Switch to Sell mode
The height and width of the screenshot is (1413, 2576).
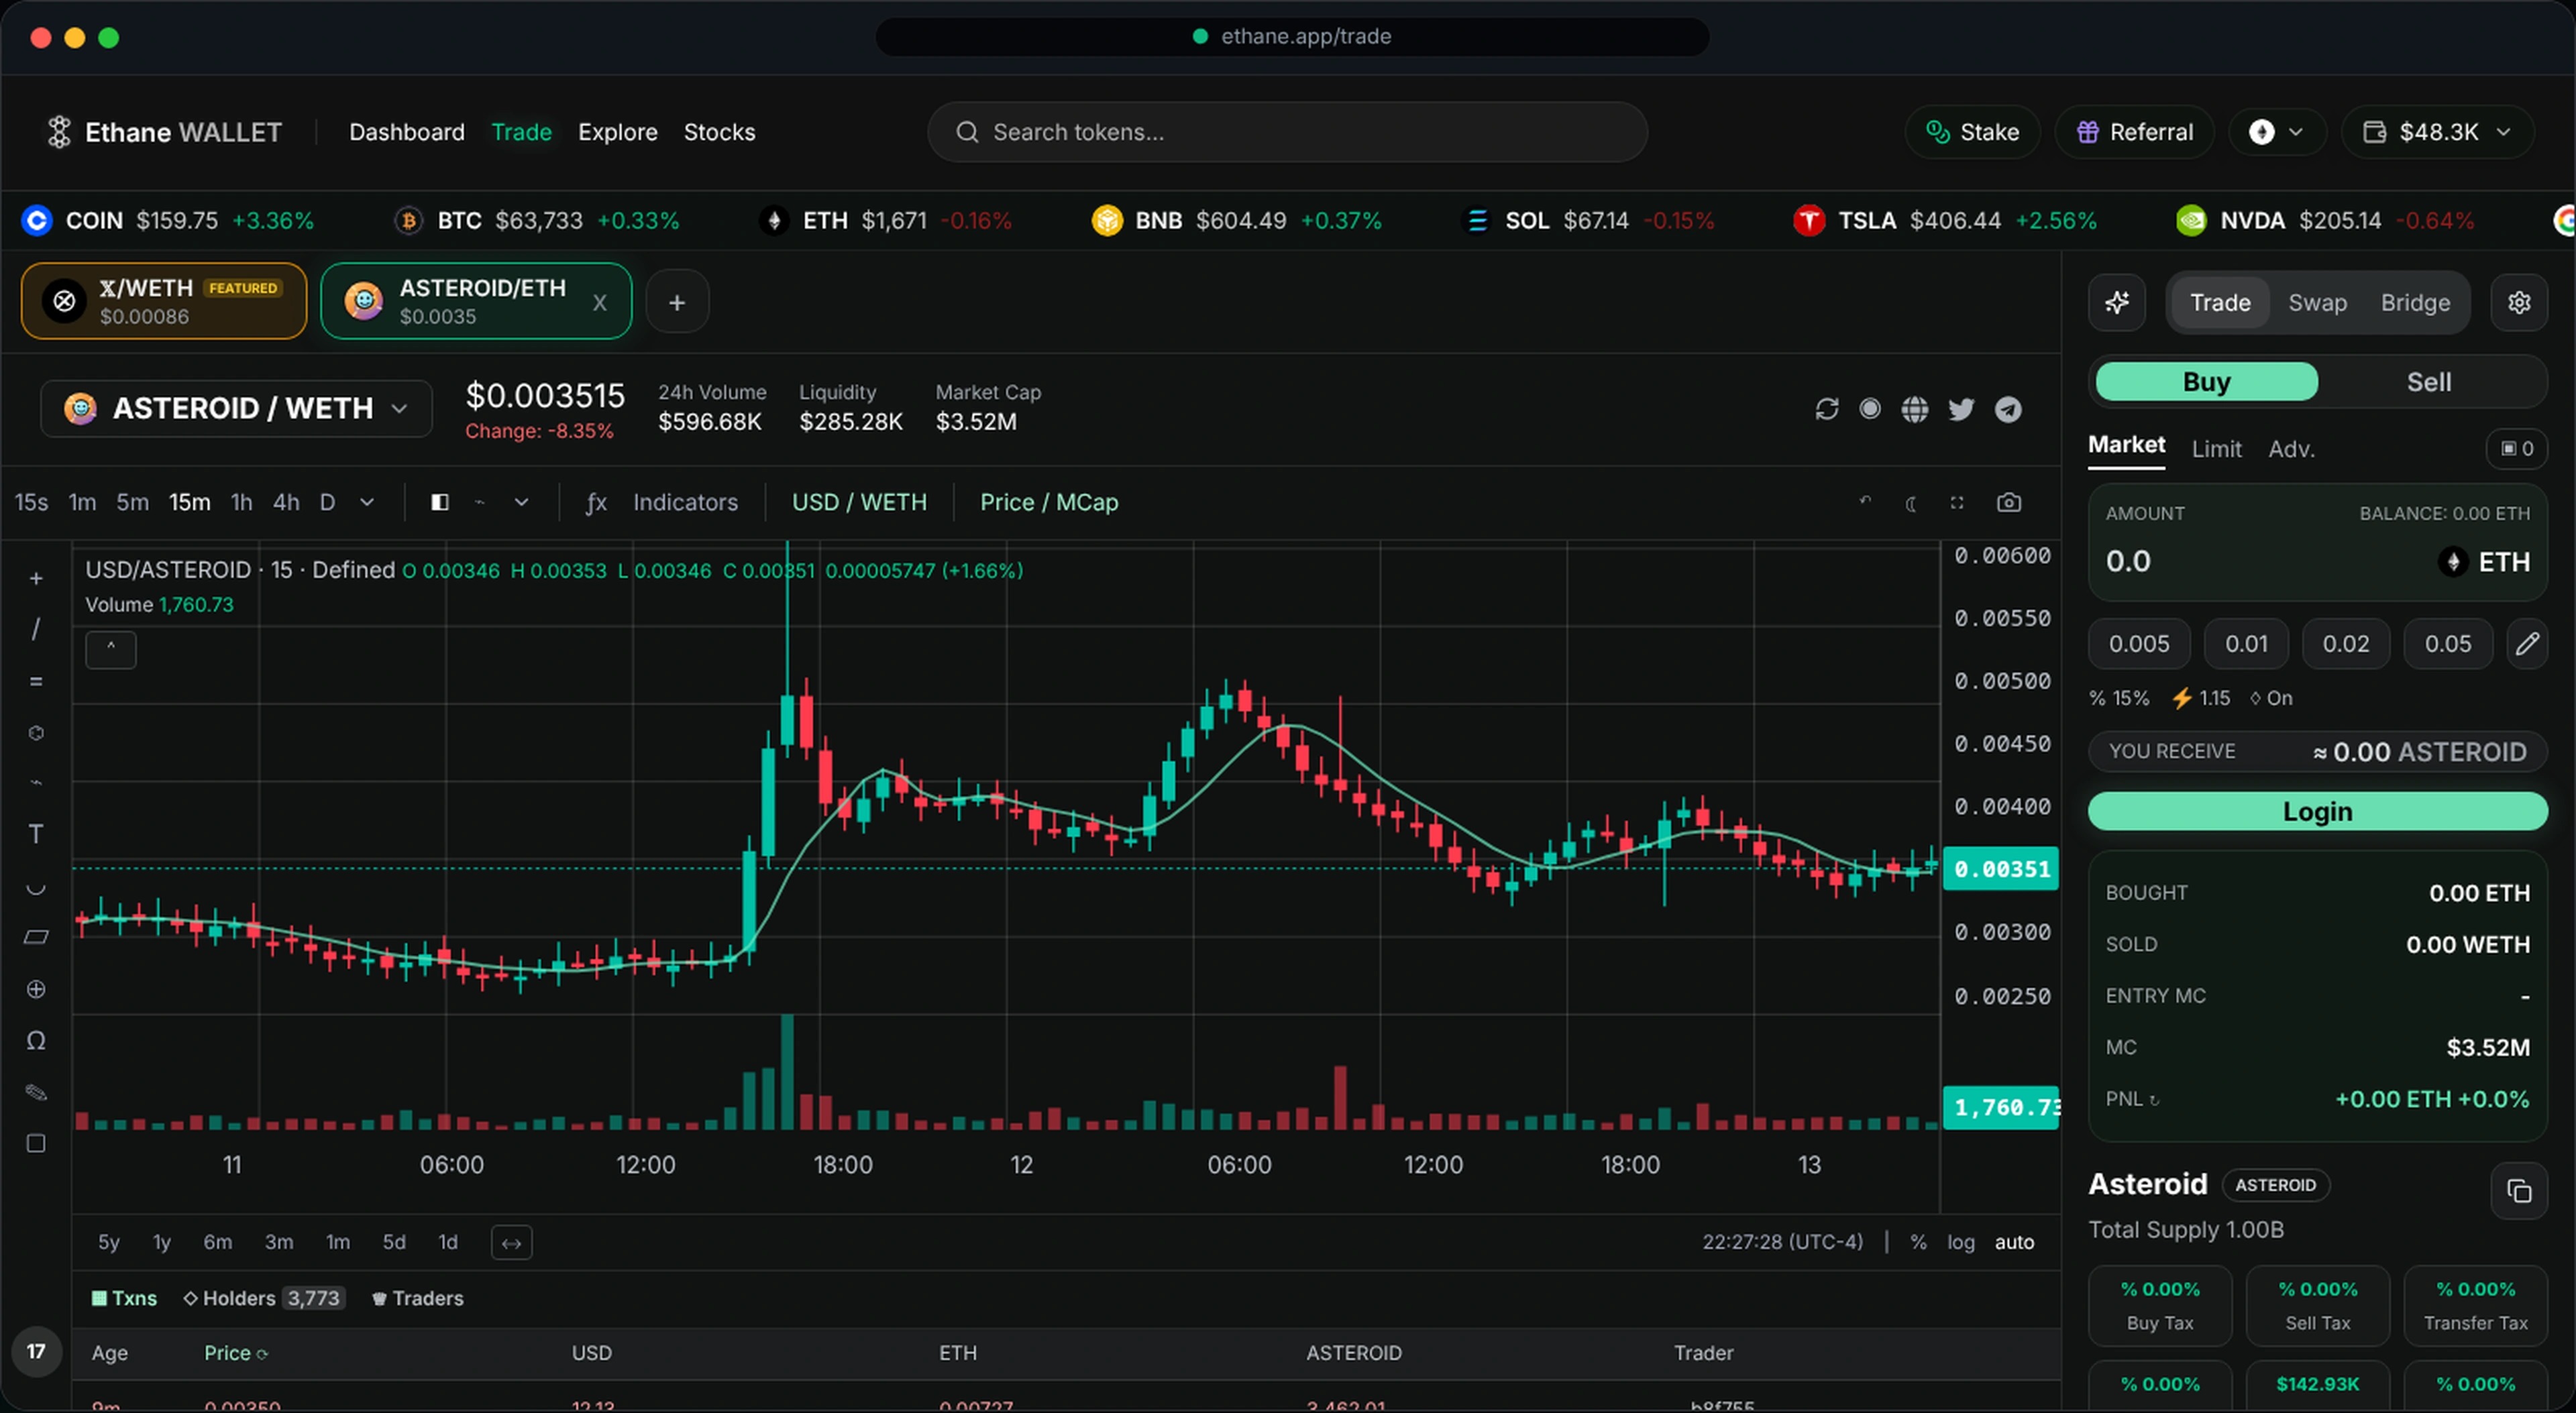click(2428, 382)
